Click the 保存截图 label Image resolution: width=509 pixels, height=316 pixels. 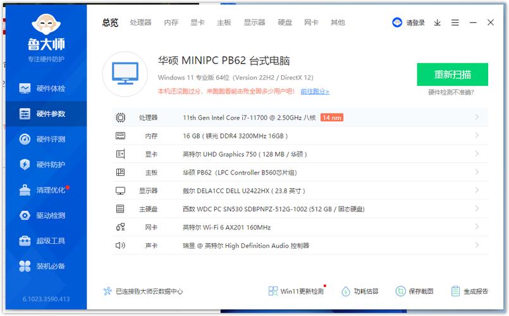pos(421,291)
